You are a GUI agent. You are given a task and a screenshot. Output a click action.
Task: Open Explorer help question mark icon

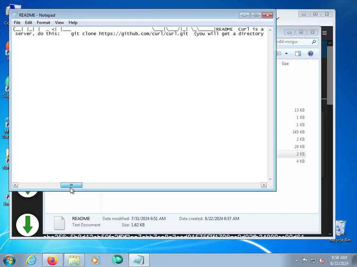click(x=311, y=54)
